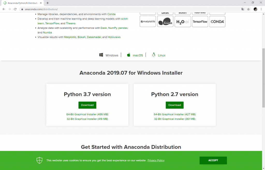Follow the Theano link
This screenshot has height=170, width=265.
[71, 23]
